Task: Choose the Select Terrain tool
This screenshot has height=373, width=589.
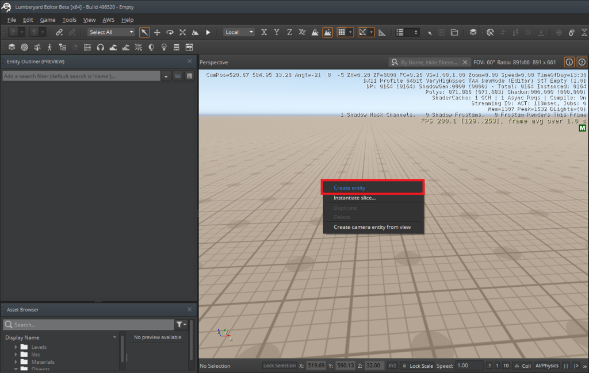Action: coord(196,32)
